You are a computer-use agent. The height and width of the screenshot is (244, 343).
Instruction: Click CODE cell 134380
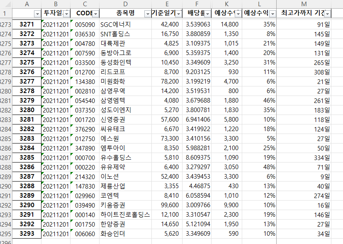click(x=85, y=81)
